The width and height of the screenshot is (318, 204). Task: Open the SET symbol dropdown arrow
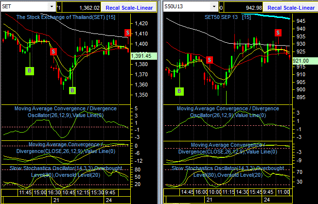coord(52,7)
